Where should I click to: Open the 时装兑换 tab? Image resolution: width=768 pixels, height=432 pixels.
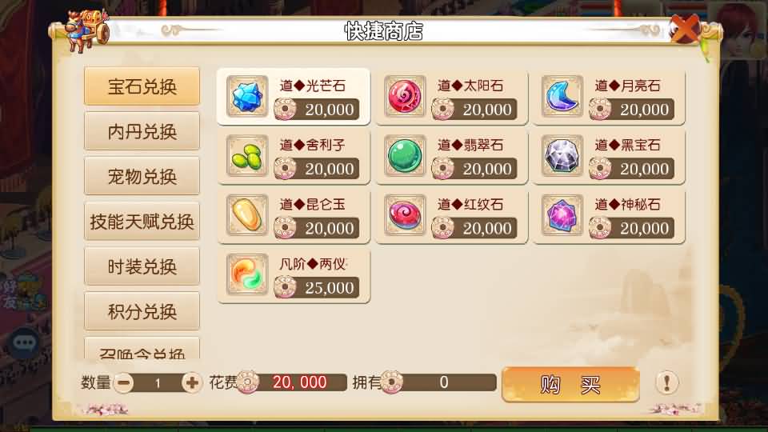(142, 266)
